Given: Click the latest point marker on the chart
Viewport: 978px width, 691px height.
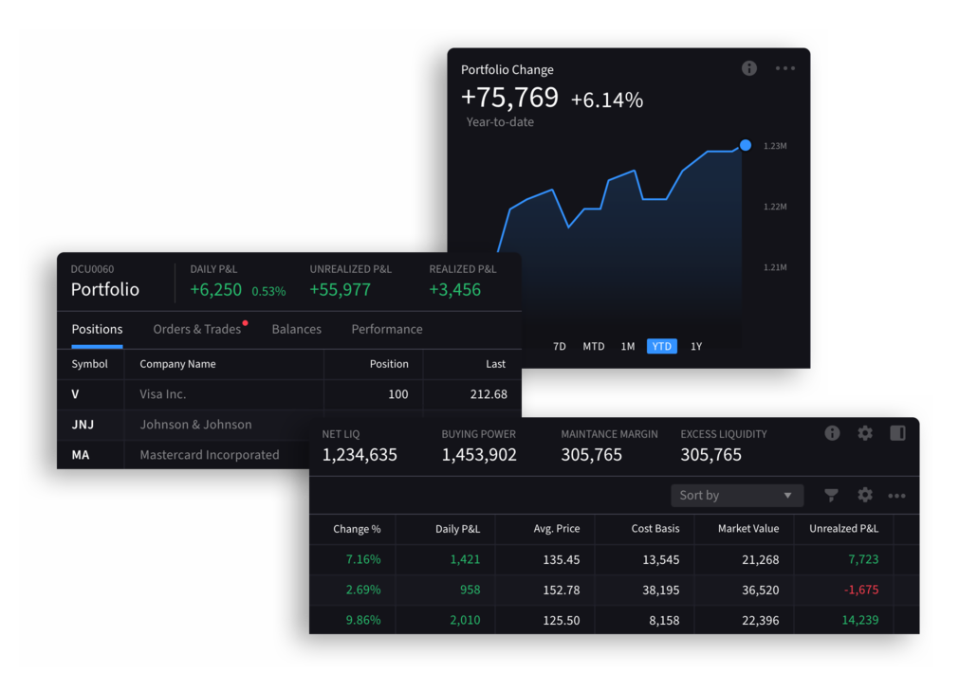Looking at the screenshot, I should click(745, 145).
